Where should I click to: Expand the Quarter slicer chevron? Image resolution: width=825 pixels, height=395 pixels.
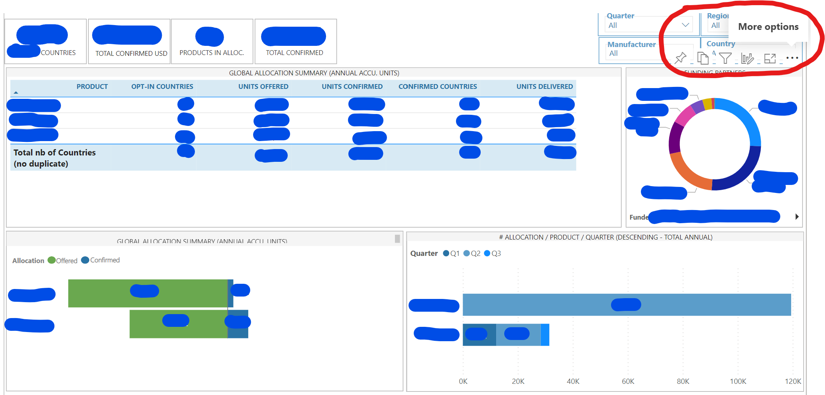point(686,25)
